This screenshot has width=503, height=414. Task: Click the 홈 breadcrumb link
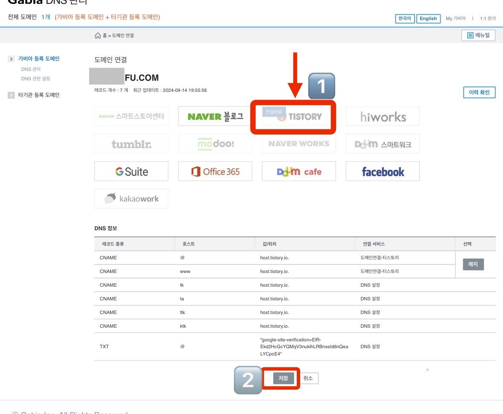105,35
